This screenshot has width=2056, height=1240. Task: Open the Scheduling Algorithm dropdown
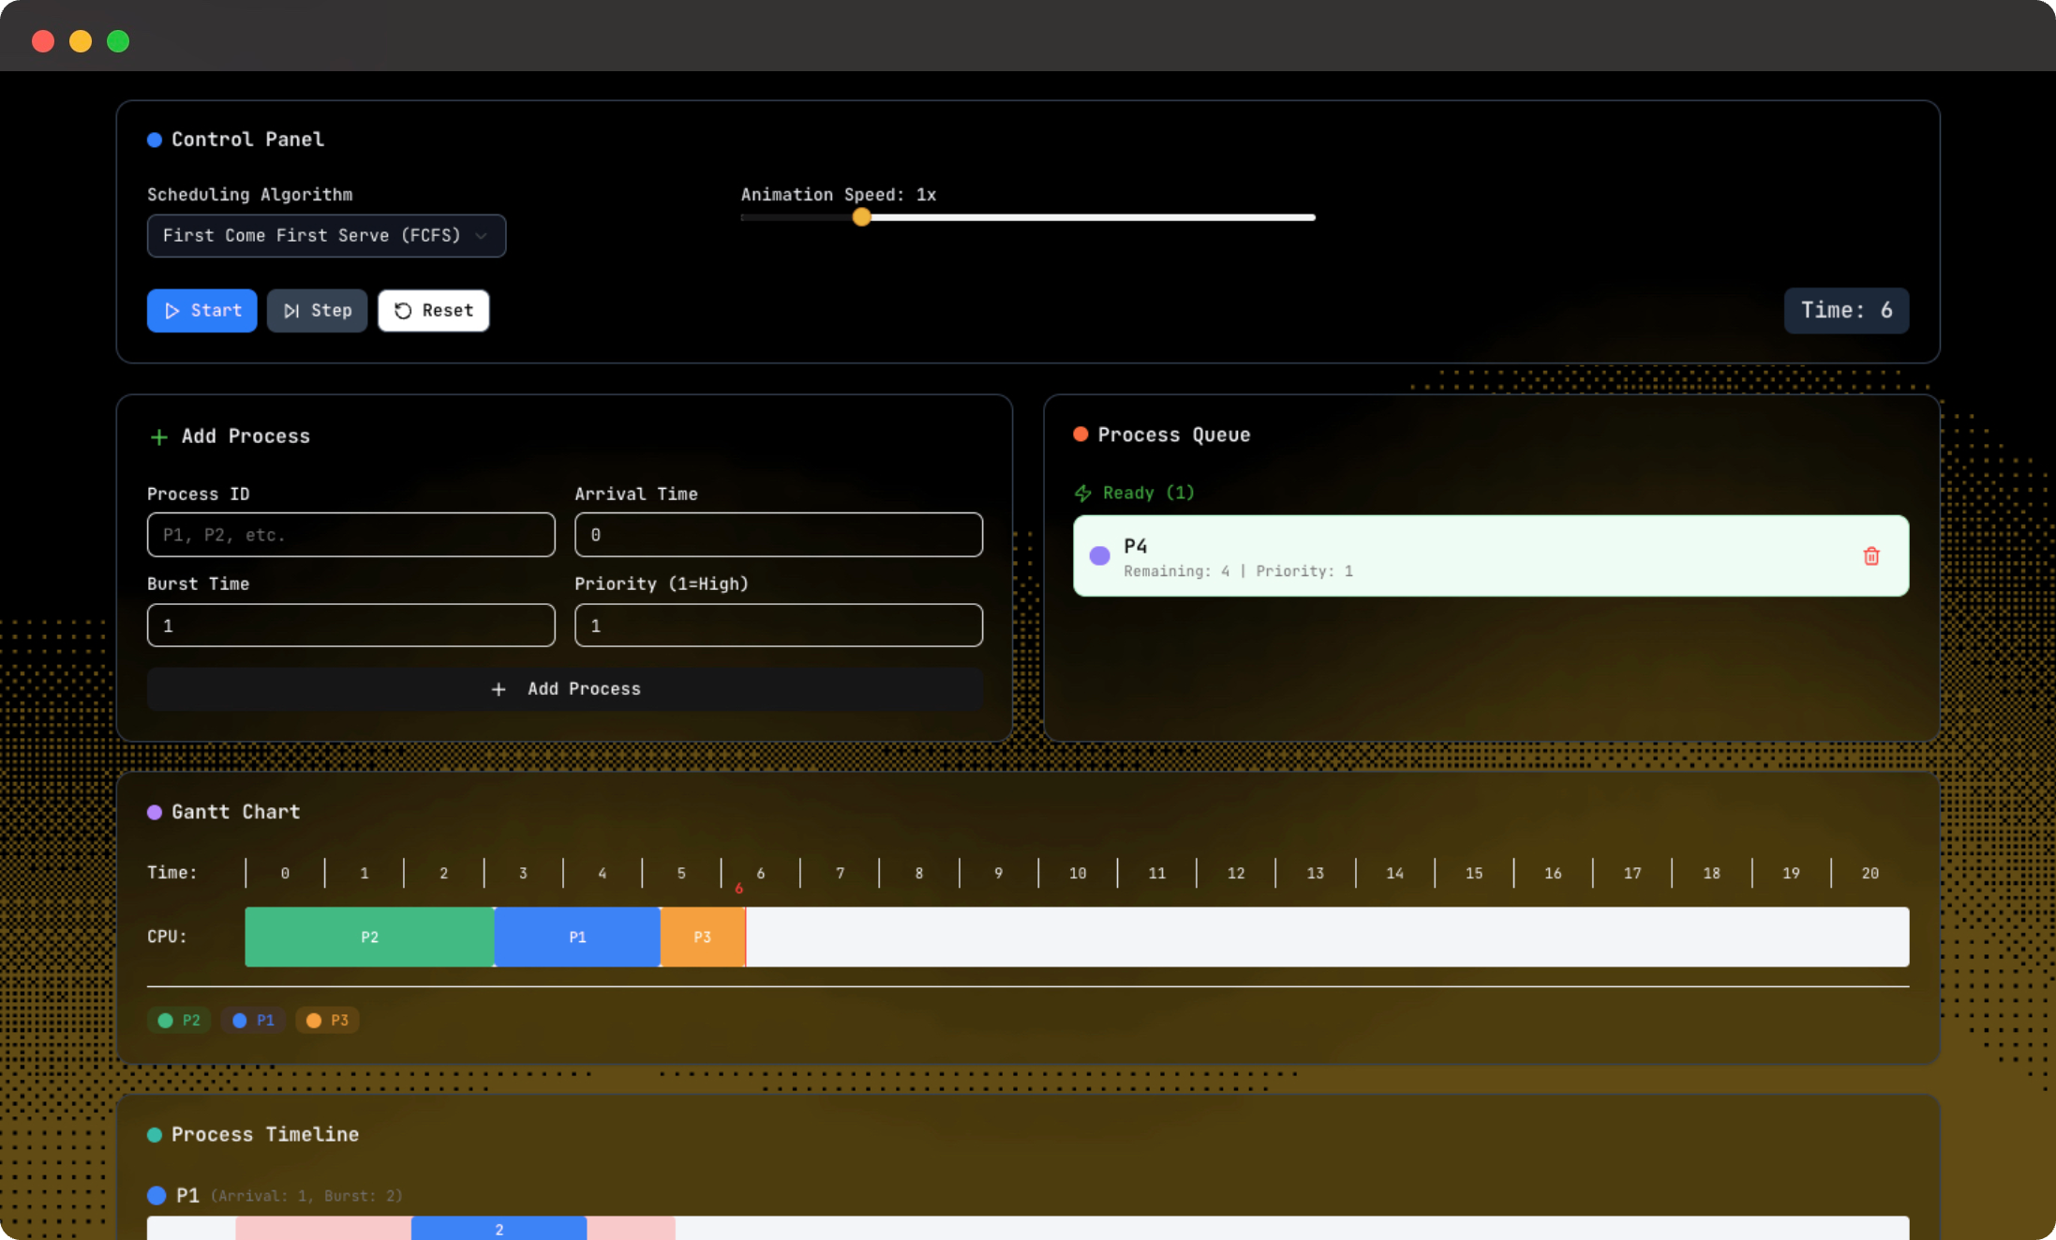[x=325, y=236]
